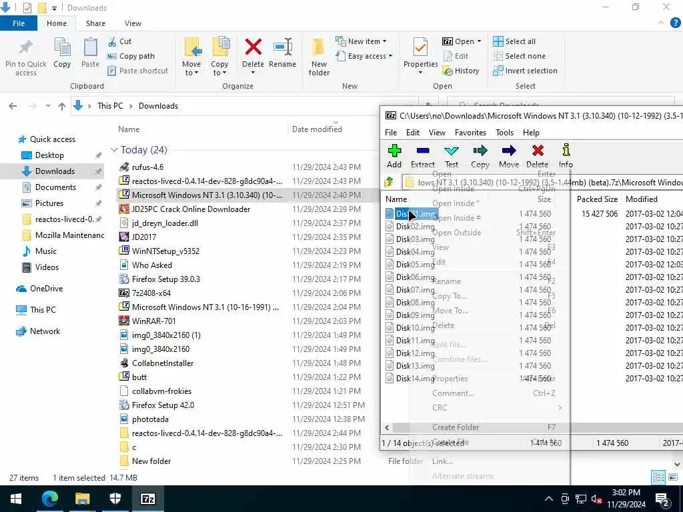The height and width of the screenshot is (512, 683).
Task: Open the Explorer File tab
Action: click(18, 23)
